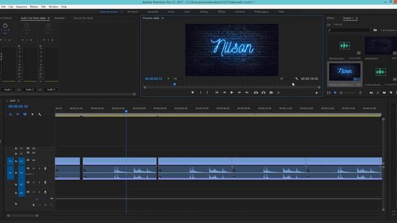
Task: Switch Project panel to List view
Action: pos(329,93)
